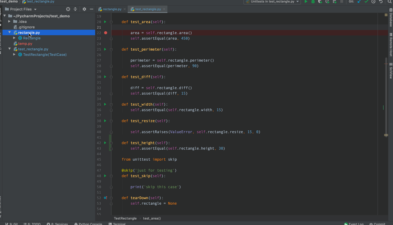
Task: Commit changes with the green checkmark icon
Action: point(366,2)
